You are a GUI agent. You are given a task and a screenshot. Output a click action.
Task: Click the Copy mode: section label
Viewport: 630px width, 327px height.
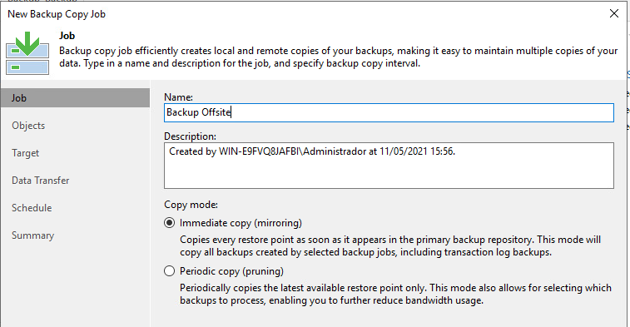coord(191,205)
